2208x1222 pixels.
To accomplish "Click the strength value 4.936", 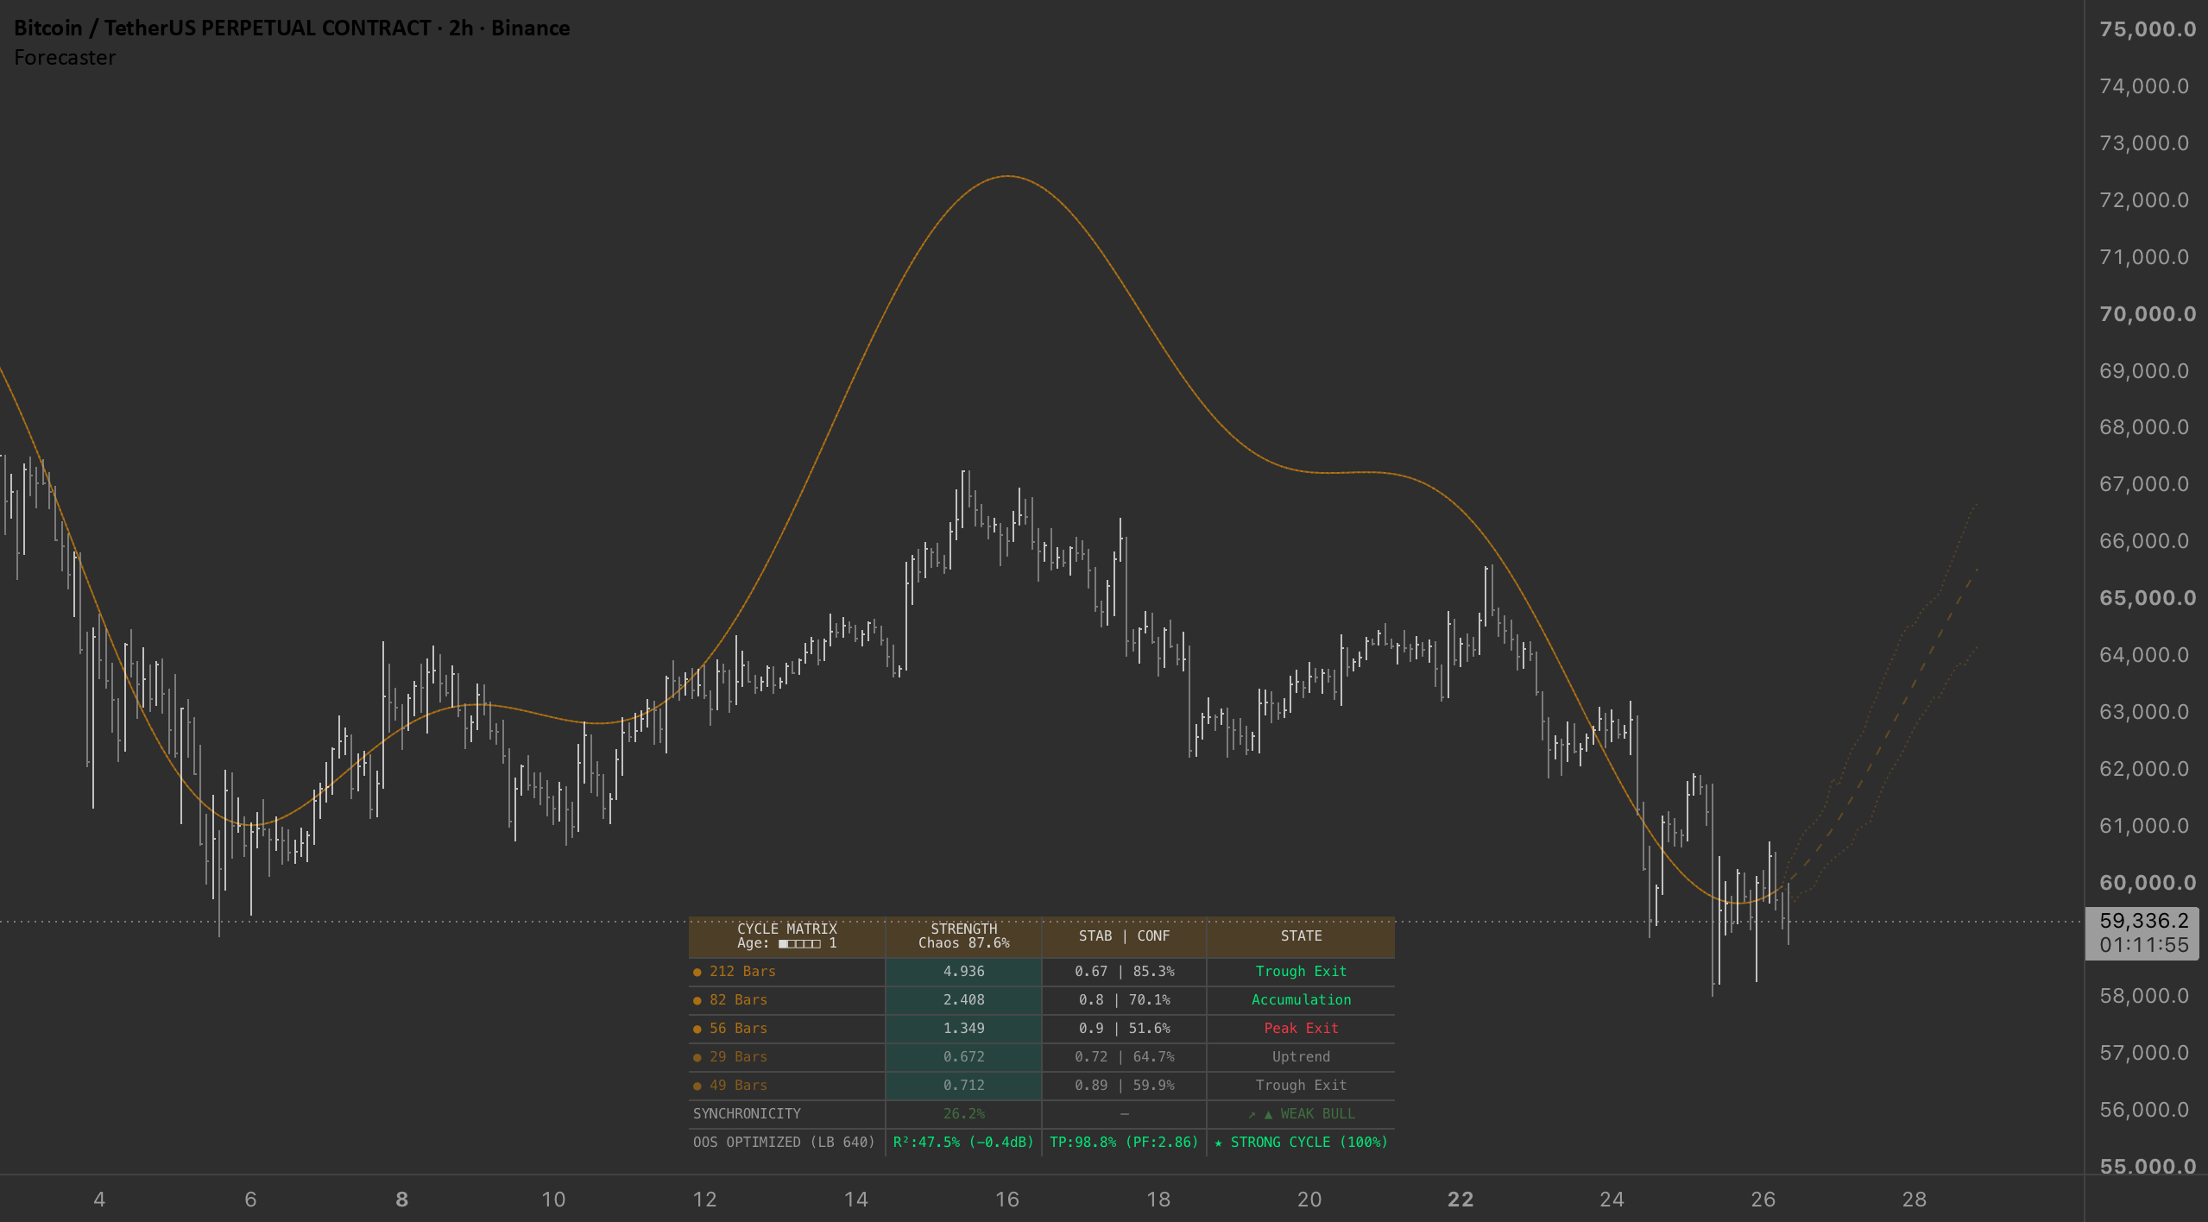I will 963,972.
